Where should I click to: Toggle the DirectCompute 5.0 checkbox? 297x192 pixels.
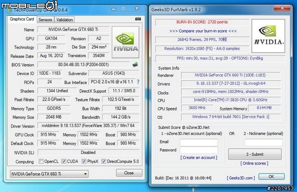(x=103, y=161)
